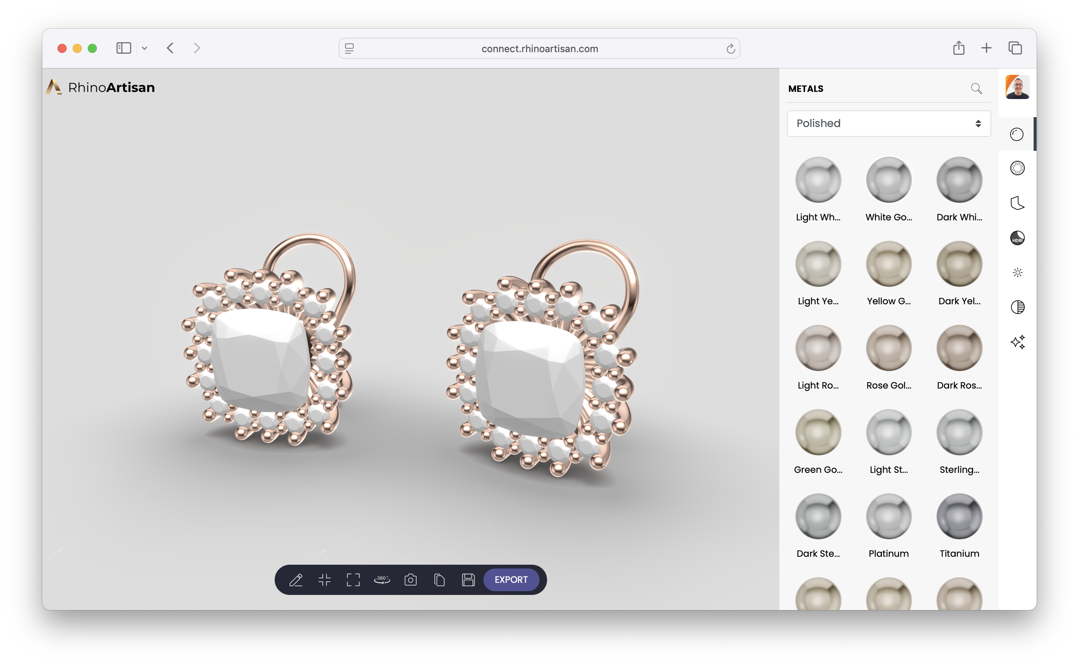
Task: Go back in browser history
Action: click(x=170, y=48)
